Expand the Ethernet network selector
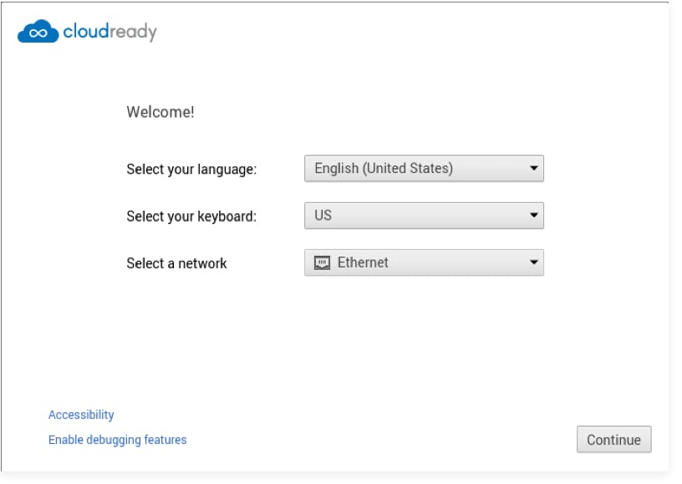682x484 pixels. coord(424,262)
